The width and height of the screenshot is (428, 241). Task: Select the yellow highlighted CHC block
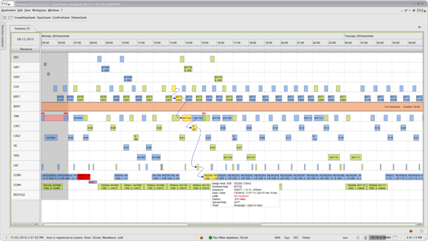[174, 88]
